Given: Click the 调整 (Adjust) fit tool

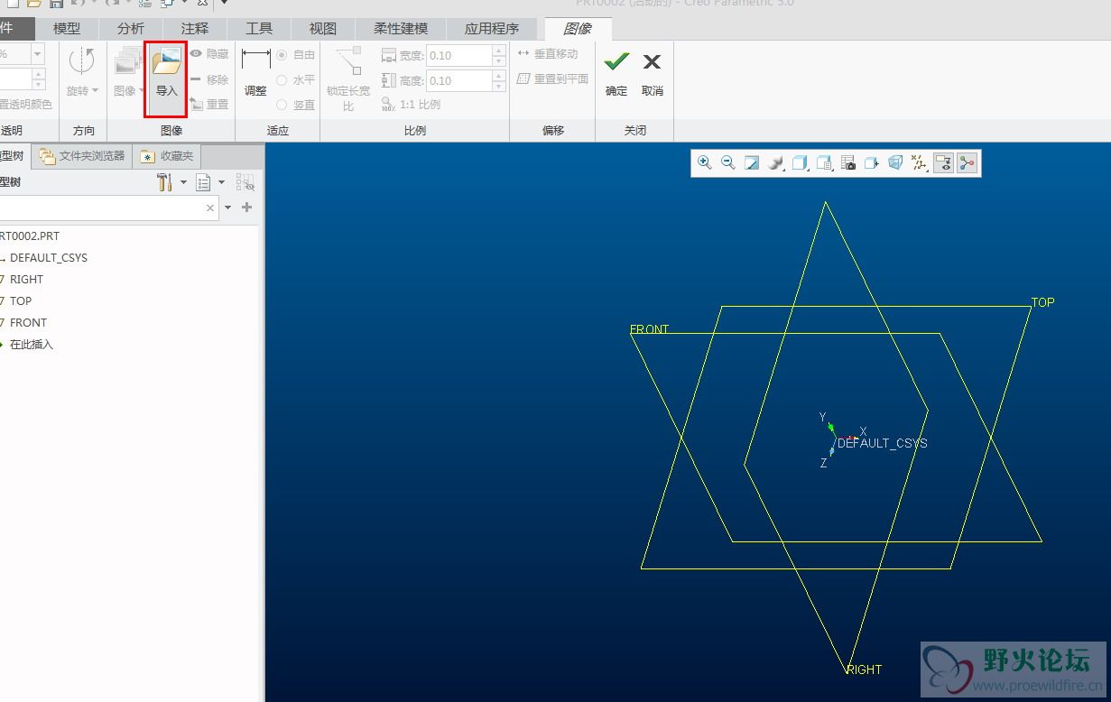Looking at the screenshot, I should click(x=255, y=74).
